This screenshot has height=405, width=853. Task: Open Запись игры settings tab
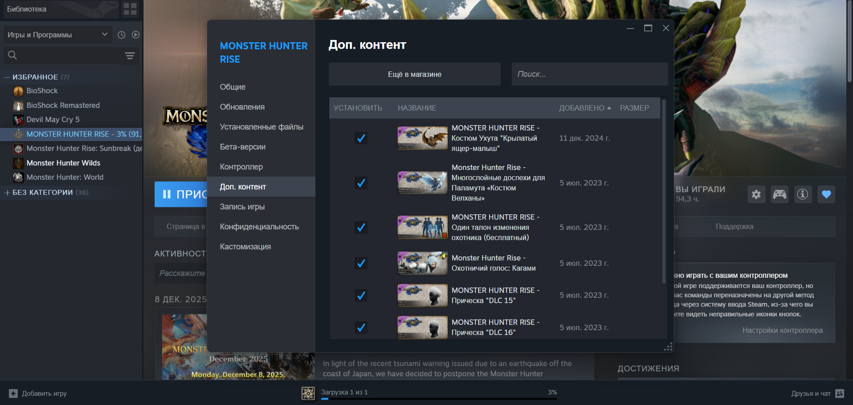[x=261, y=207]
